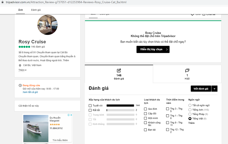Click the Đang đóng cửa status text
The width and height of the screenshot is (228, 144).
(x=31, y=85)
